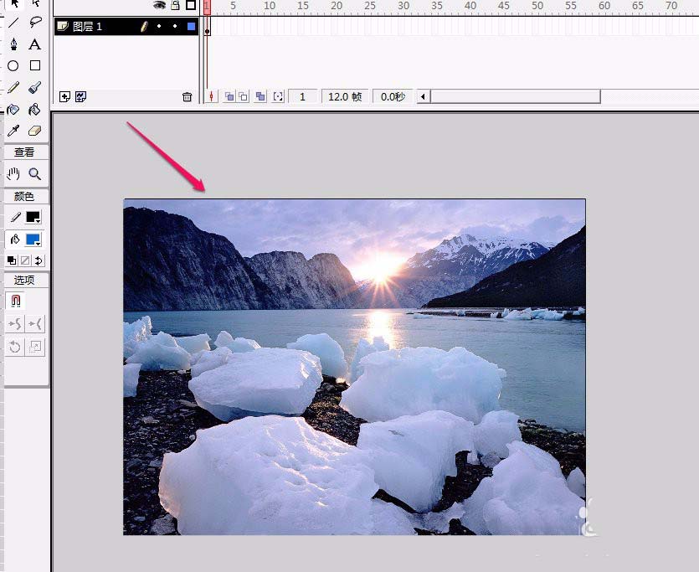Click the Rotate option button
Screen dimensions: 699x572
[x=15, y=347]
